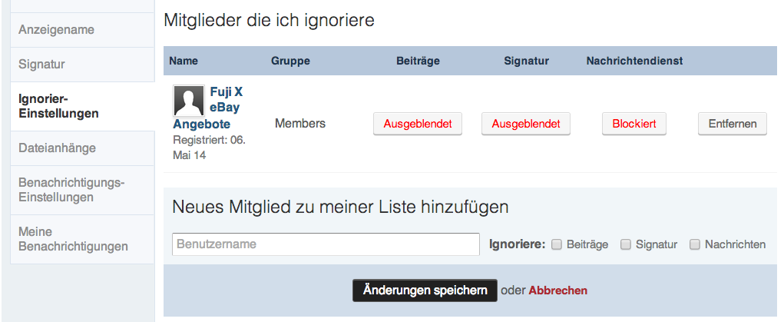The width and height of the screenshot is (784, 322).
Task: Select the Ignorier-Einstellungen sidebar tab
Action: [58, 106]
